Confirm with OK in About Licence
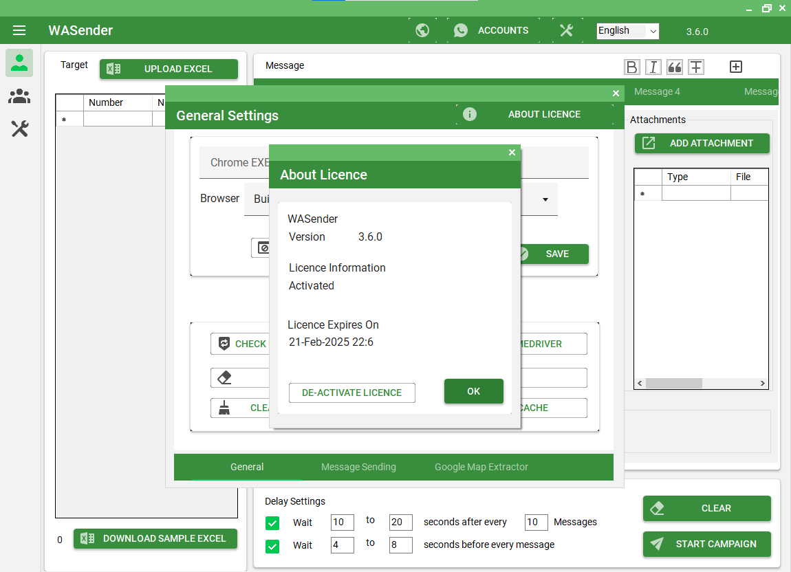Screen dimensions: 791x572 pyautogui.click(x=474, y=391)
